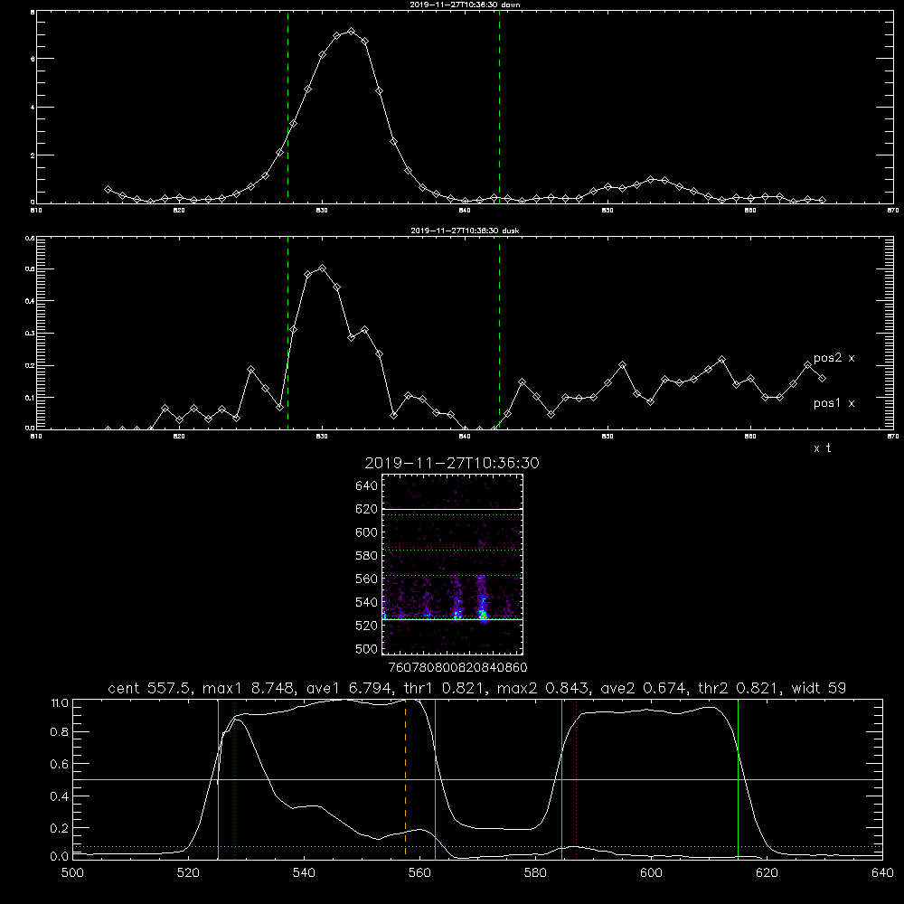Click the red dotted line near 528 in bottom plot

click(x=235, y=779)
